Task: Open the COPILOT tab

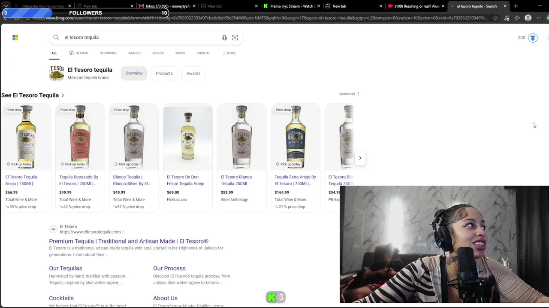Action: point(203,53)
